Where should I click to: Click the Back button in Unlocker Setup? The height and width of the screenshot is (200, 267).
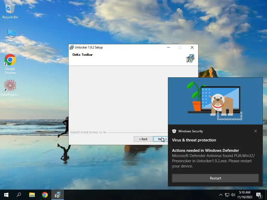point(143,139)
